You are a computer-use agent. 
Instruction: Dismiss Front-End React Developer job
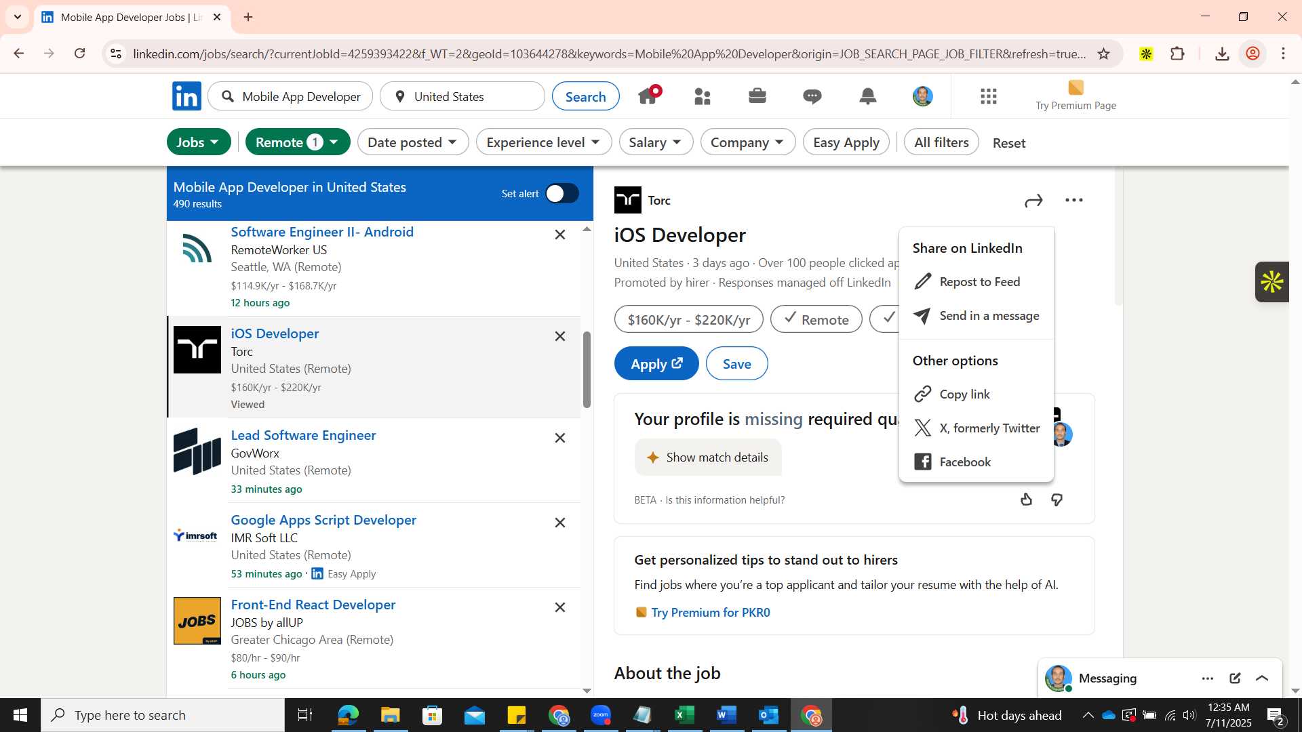pyautogui.click(x=560, y=607)
